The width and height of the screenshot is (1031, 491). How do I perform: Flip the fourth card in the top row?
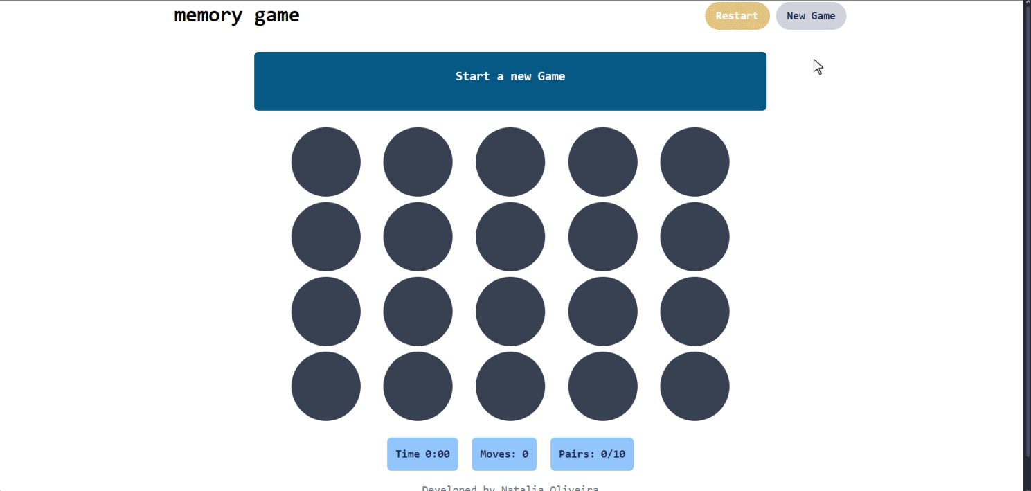point(602,162)
